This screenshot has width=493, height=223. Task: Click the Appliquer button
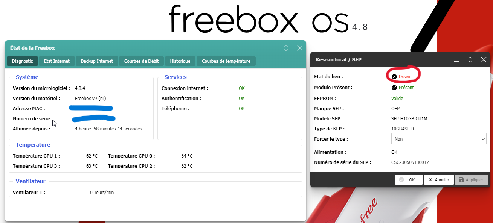471,180
